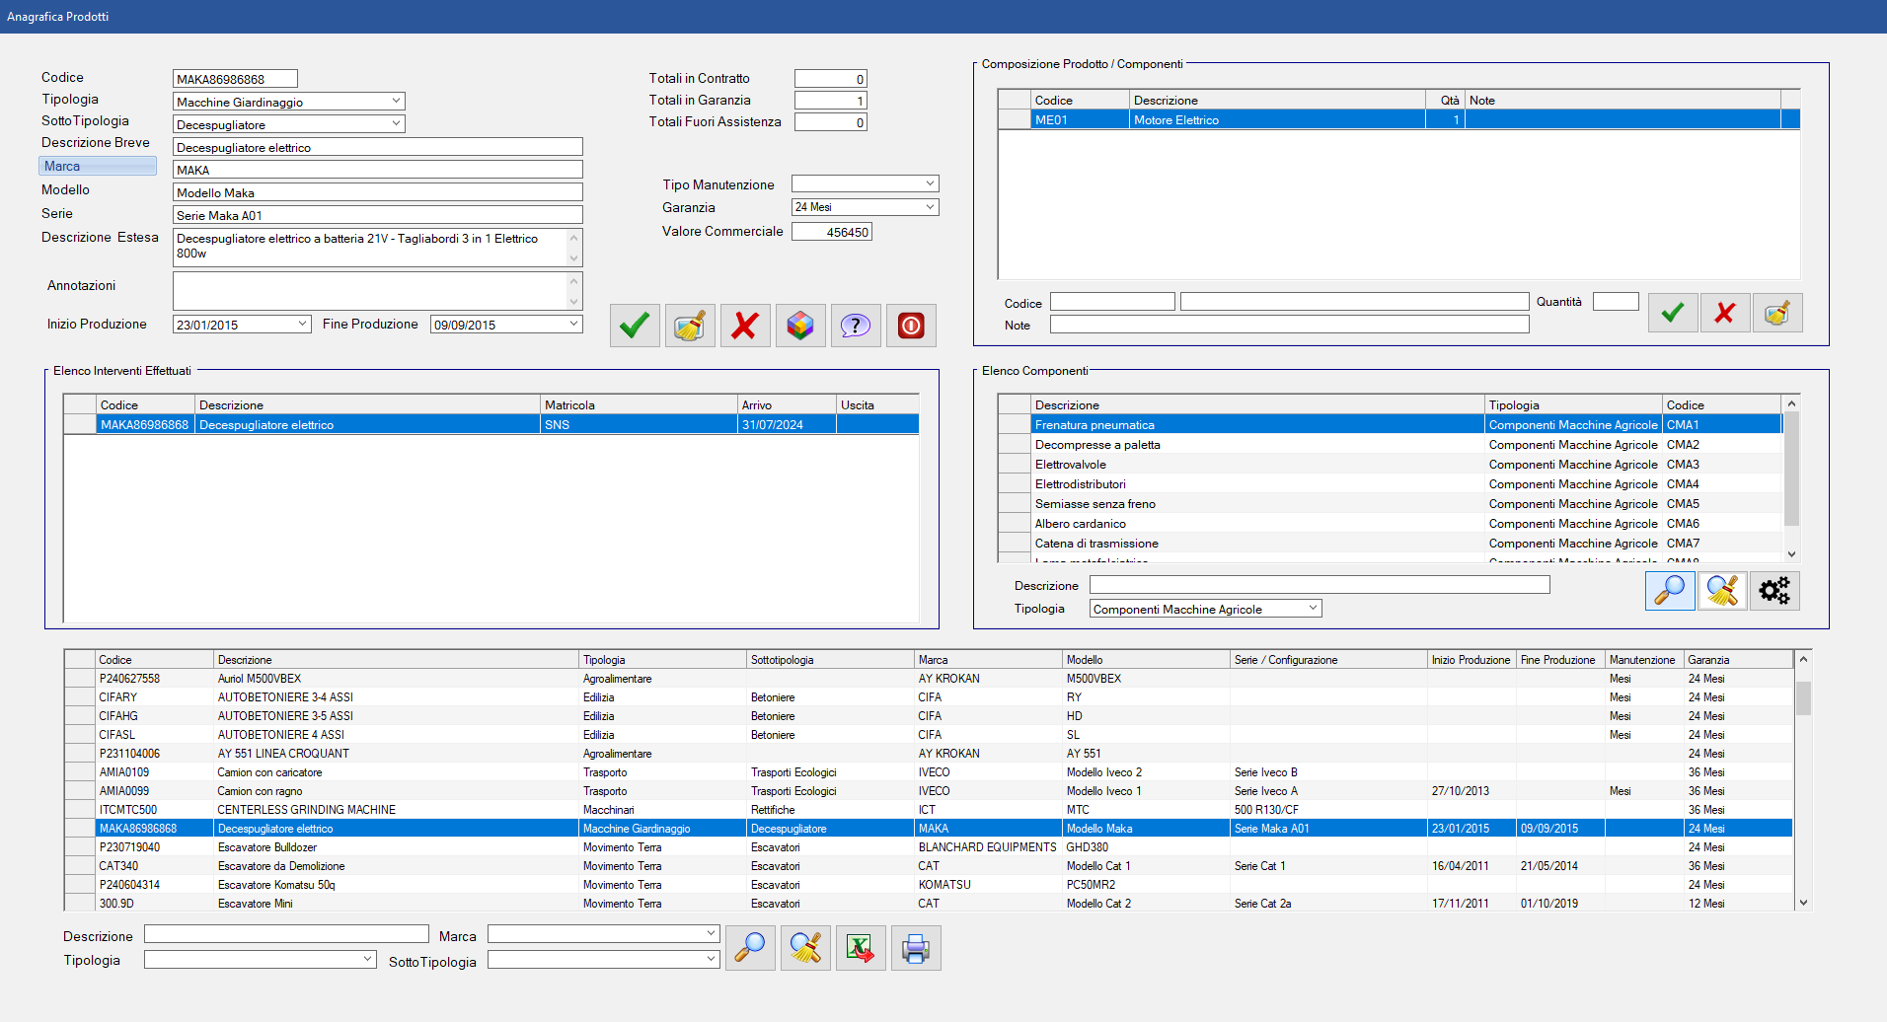Click the colored cube icon button
Image resolution: width=1887 pixels, height=1022 pixels.
click(799, 326)
